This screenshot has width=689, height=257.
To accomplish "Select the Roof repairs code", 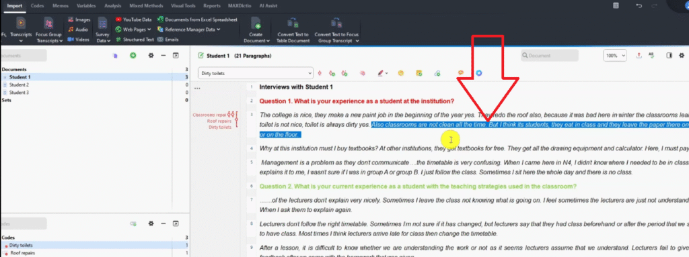I will point(94,253).
